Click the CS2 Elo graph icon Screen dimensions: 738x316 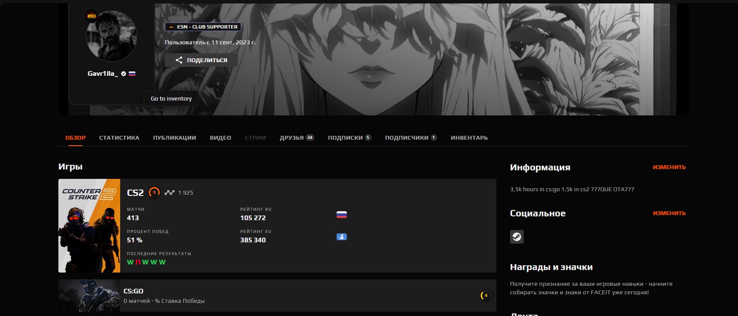(170, 192)
